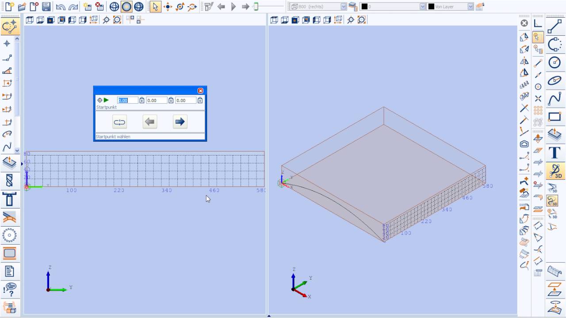Viewport: 566px width, 318px height.
Task: Click the plane projection icon bottom right
Action: (x=555, y=289)
